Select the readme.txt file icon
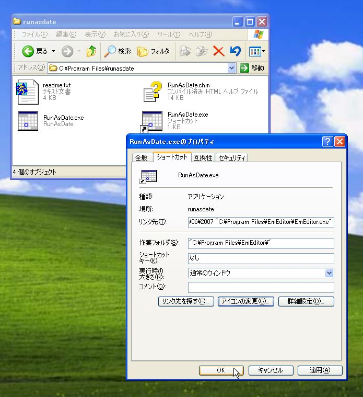This screenshot has height=397, width=363. coord(27,92)
